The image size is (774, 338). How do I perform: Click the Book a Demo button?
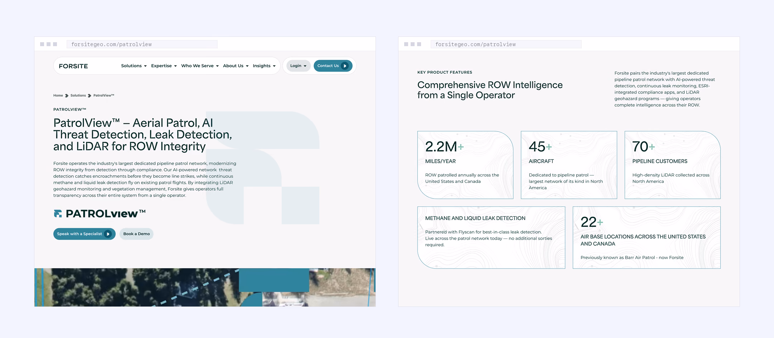137,234
